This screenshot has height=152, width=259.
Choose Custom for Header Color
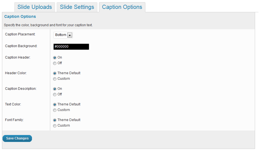coord(55,79)
